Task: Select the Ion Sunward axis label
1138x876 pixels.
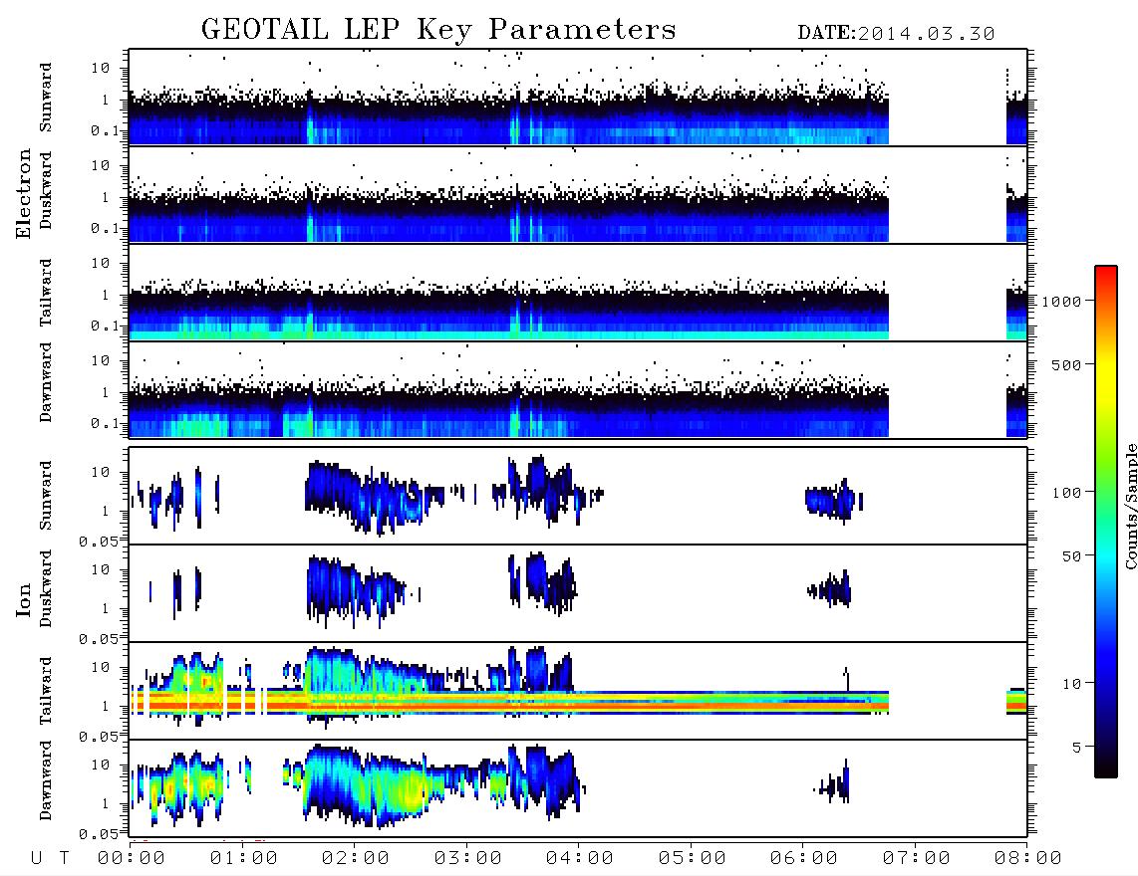Action: [x=46, y=496]
